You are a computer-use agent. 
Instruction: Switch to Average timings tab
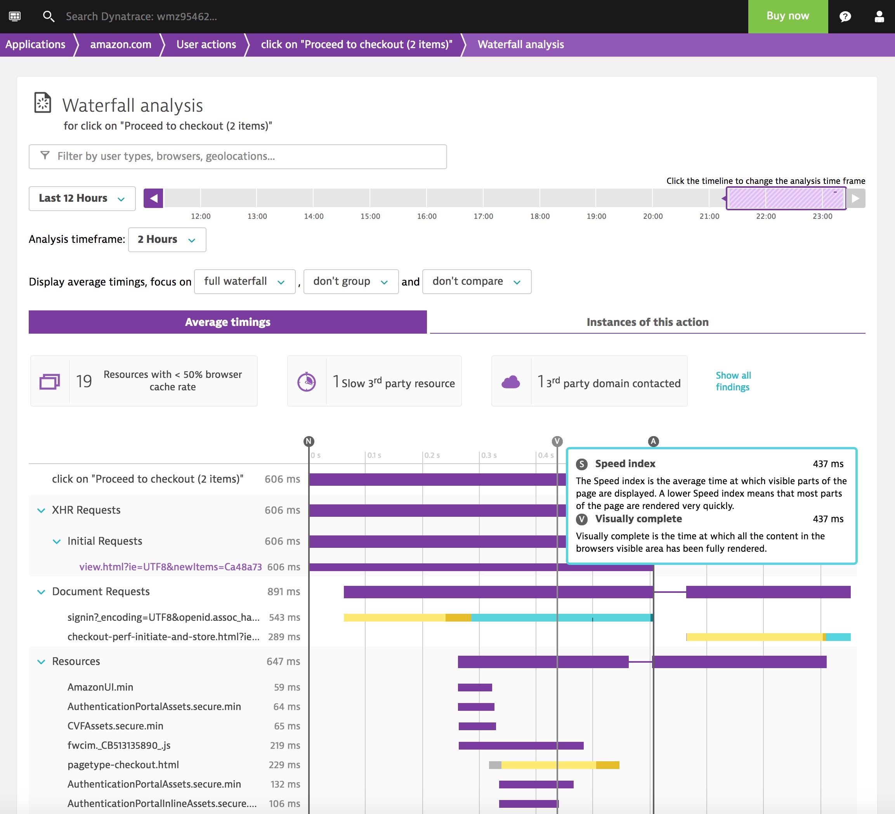(x=228, y=322)
